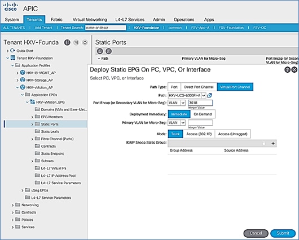This screenshot has width=299, height=240.
Task: Click the Port Encap VLAN value field 3018
Action: click(x=200, y=103)
